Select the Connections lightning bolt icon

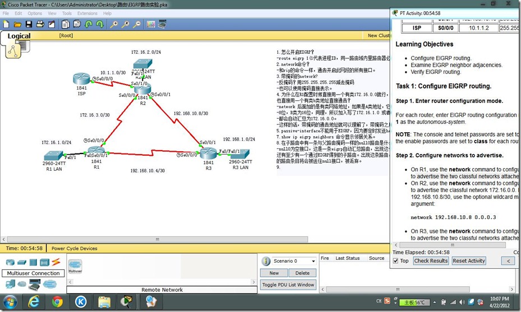click(56, 262)
